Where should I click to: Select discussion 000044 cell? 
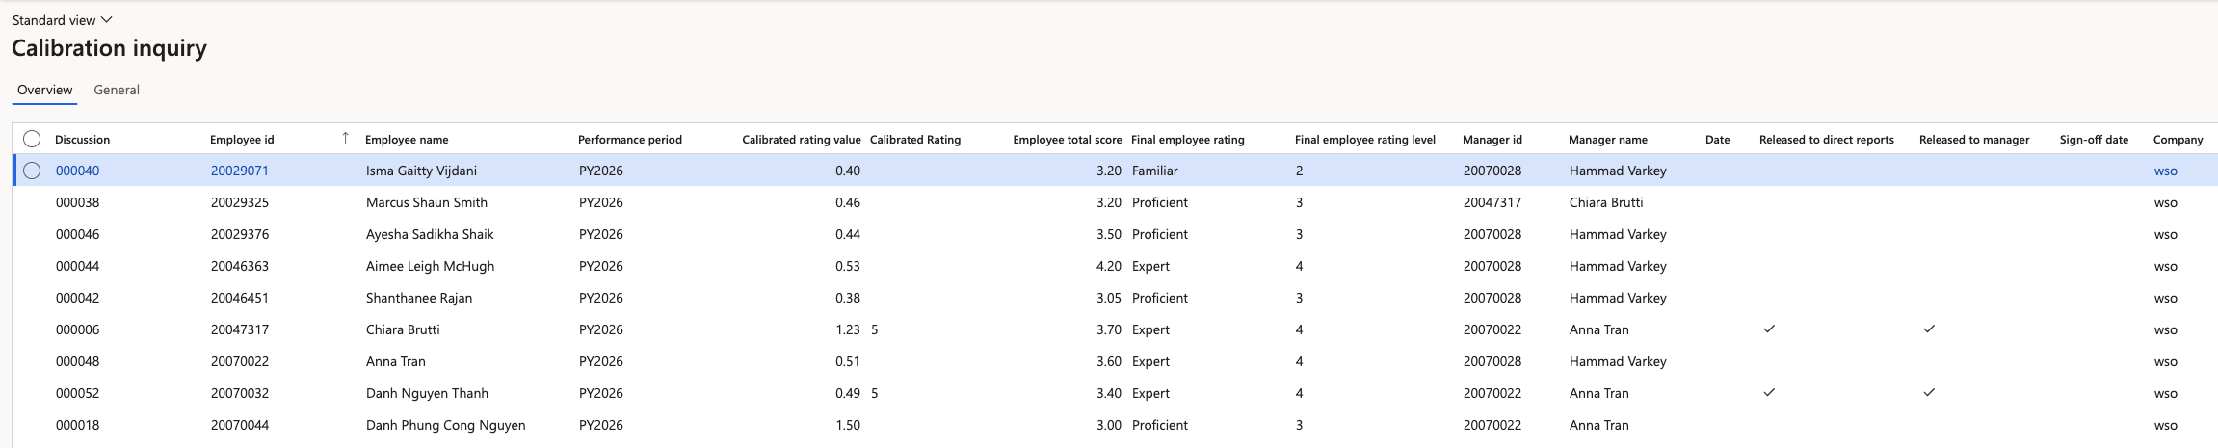coord(77,266)
